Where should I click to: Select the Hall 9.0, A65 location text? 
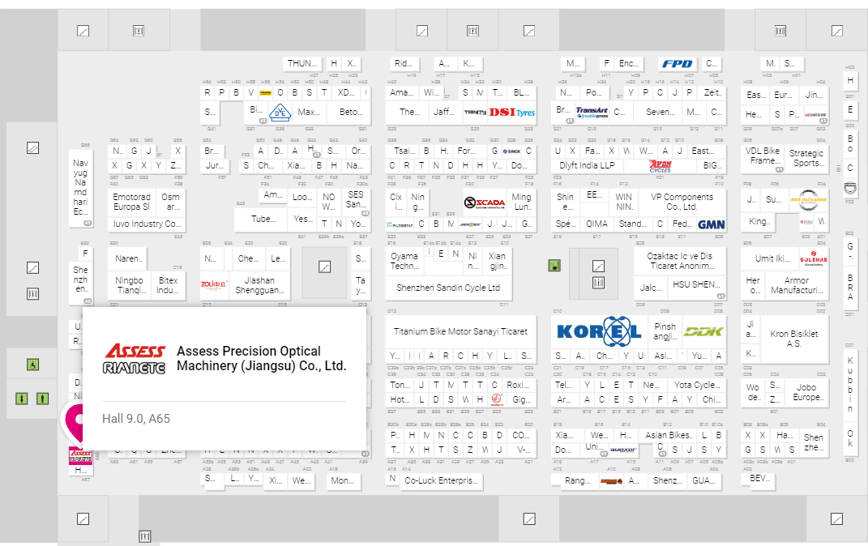tap(136, 419)
